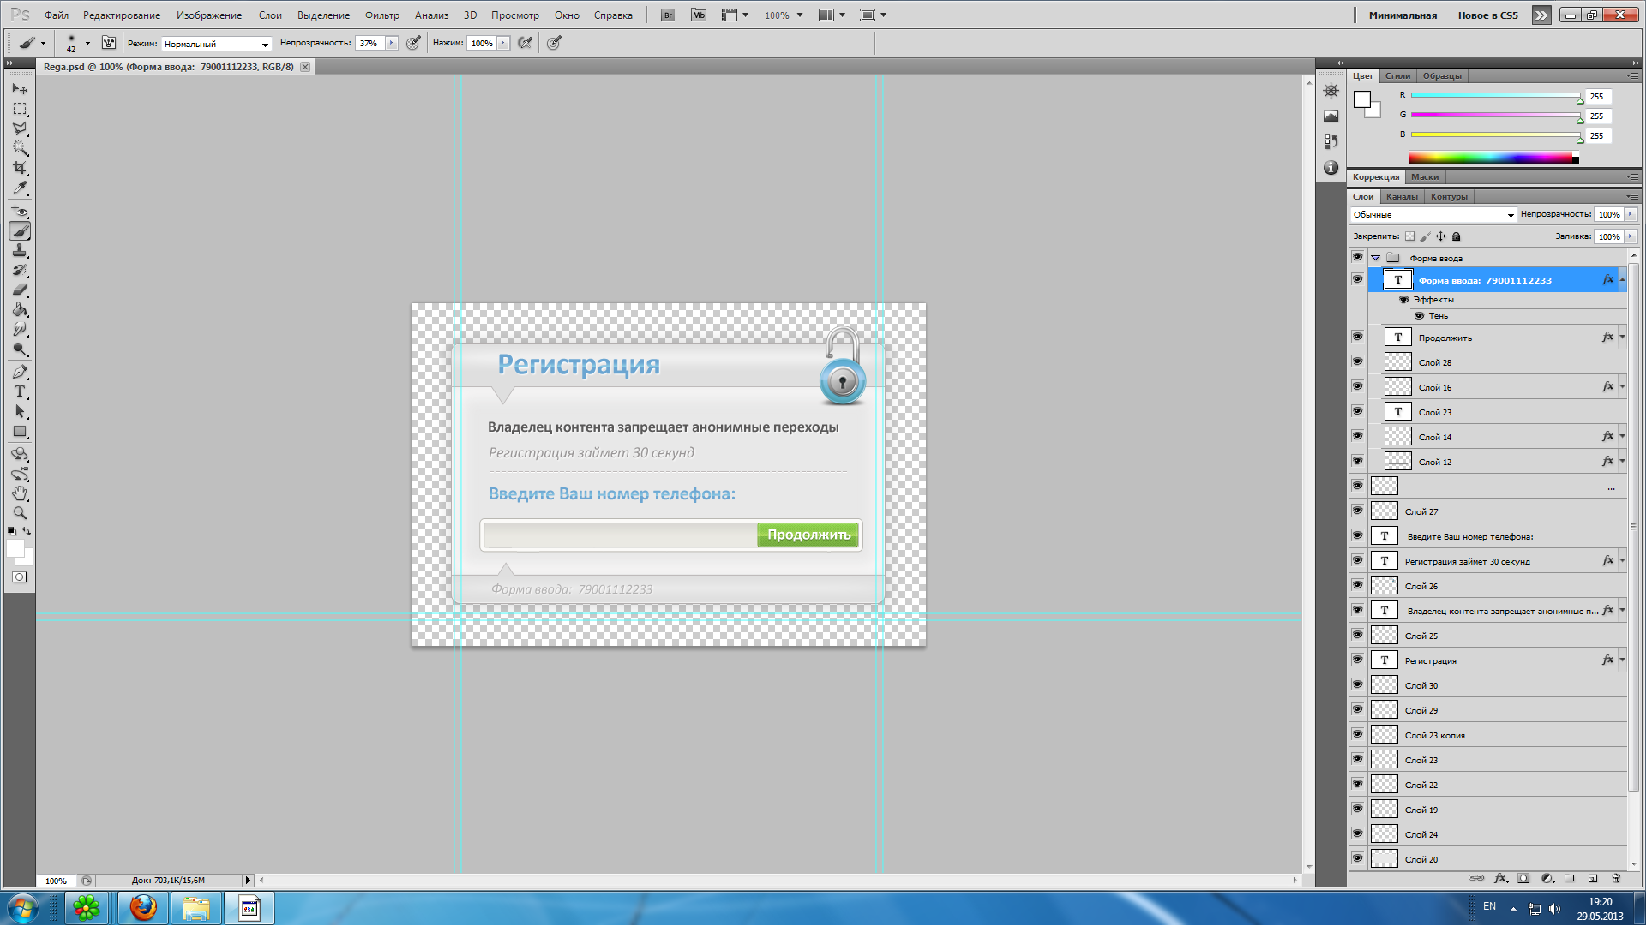Select the Paint Bucket tool

click(20, 309)
